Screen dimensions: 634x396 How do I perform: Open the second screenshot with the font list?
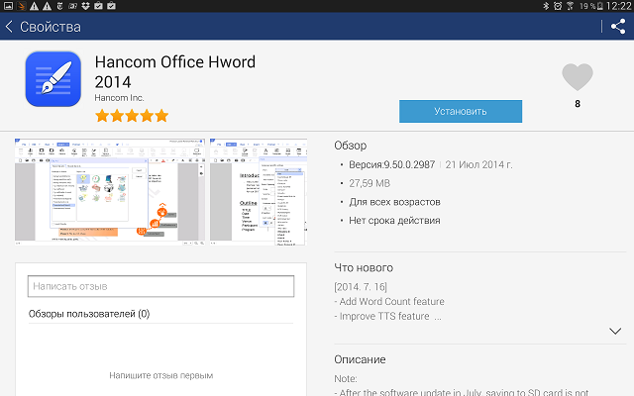point(259,192)
